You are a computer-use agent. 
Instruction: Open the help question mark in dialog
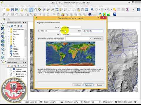[98, 17]
